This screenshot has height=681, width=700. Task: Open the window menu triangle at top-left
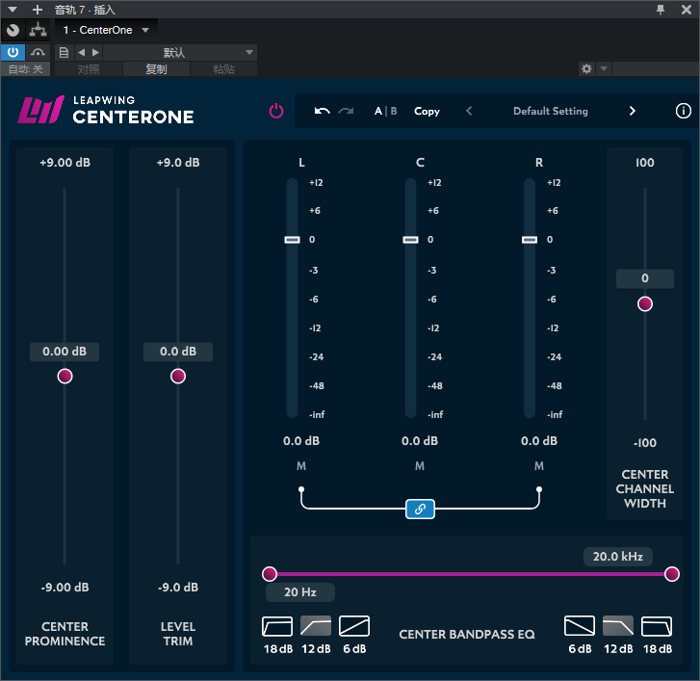13,9
